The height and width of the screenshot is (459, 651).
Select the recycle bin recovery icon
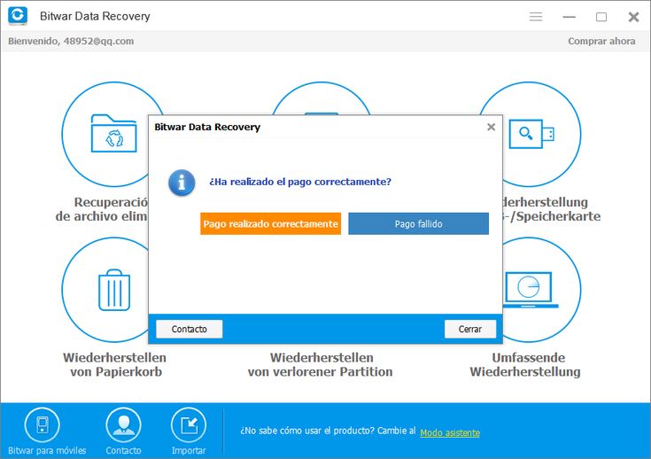114,290
